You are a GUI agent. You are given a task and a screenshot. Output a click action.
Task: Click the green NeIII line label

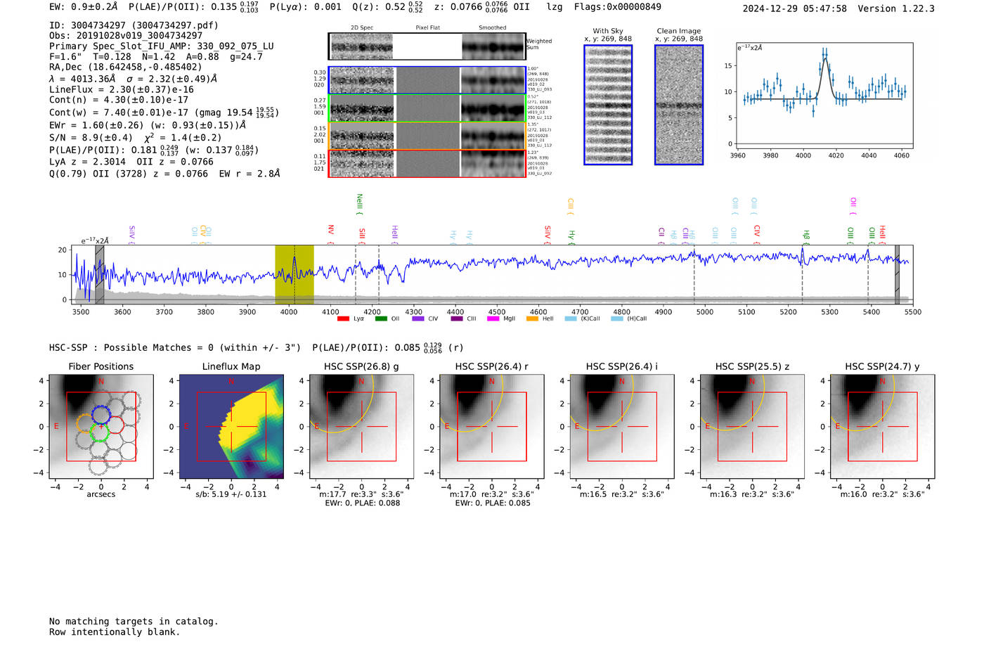point(360,204)
